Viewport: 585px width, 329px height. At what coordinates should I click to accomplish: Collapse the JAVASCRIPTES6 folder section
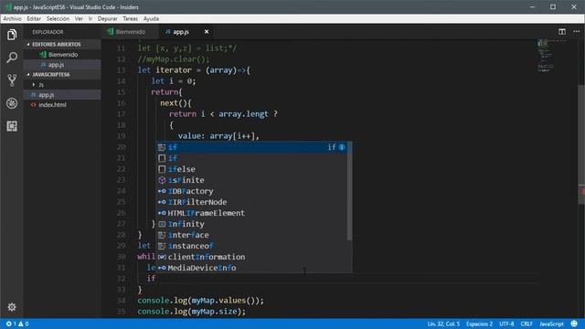[62, 75]
